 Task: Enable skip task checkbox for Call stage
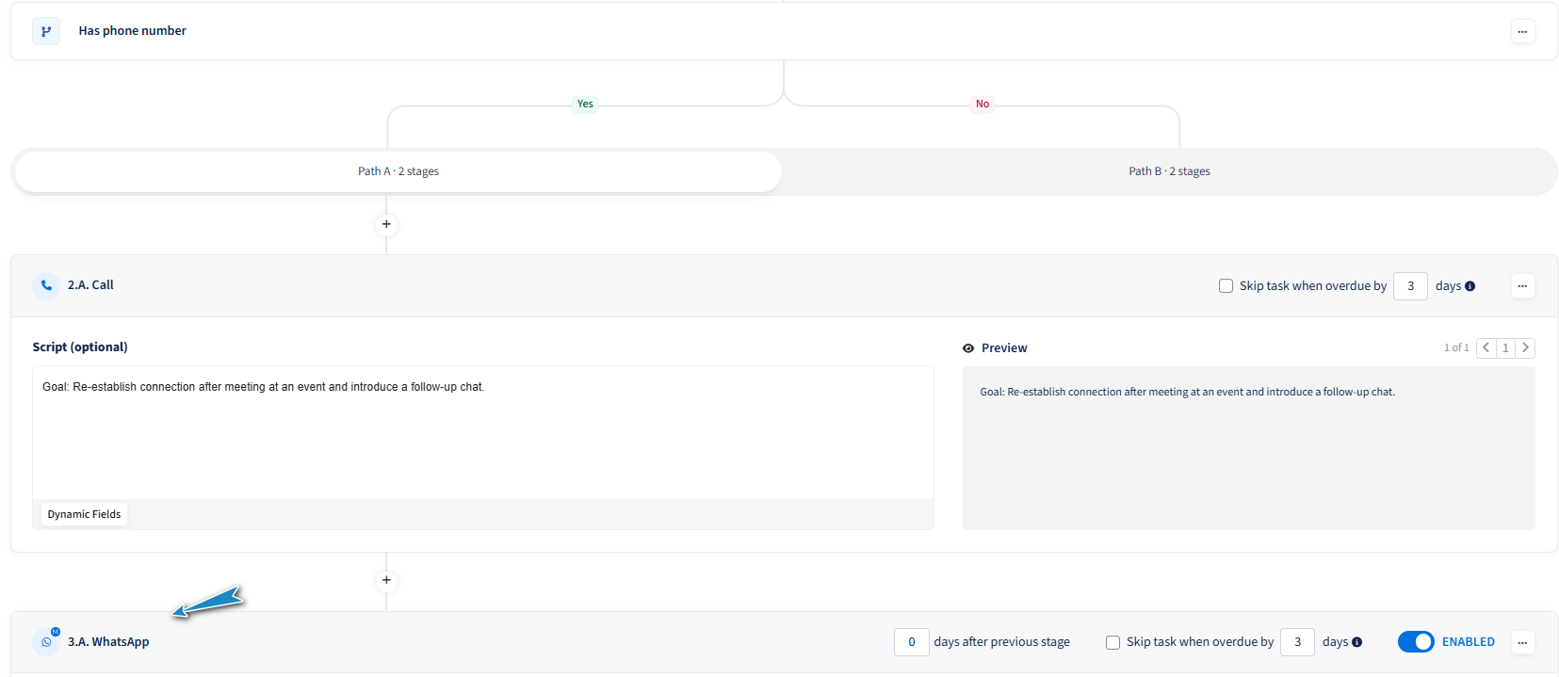(1226, 285)
